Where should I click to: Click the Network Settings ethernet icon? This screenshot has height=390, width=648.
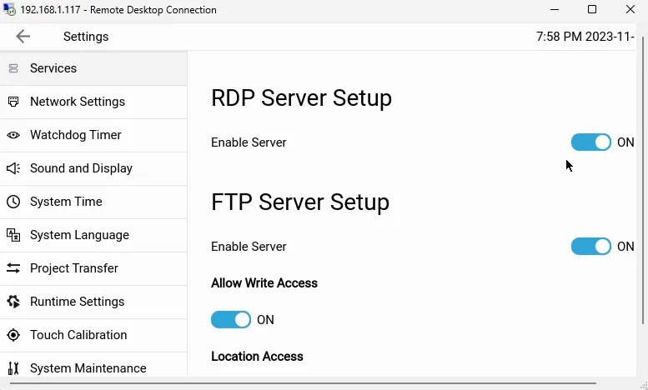[13, 102]
